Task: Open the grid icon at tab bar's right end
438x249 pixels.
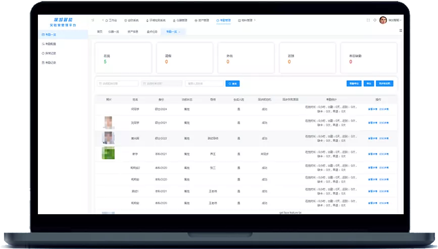Action: pyautogui.click(x=401, y=30)
